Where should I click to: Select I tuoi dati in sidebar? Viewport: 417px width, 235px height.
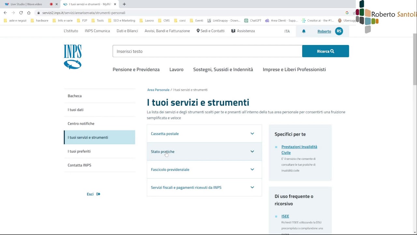click(99, 110)
